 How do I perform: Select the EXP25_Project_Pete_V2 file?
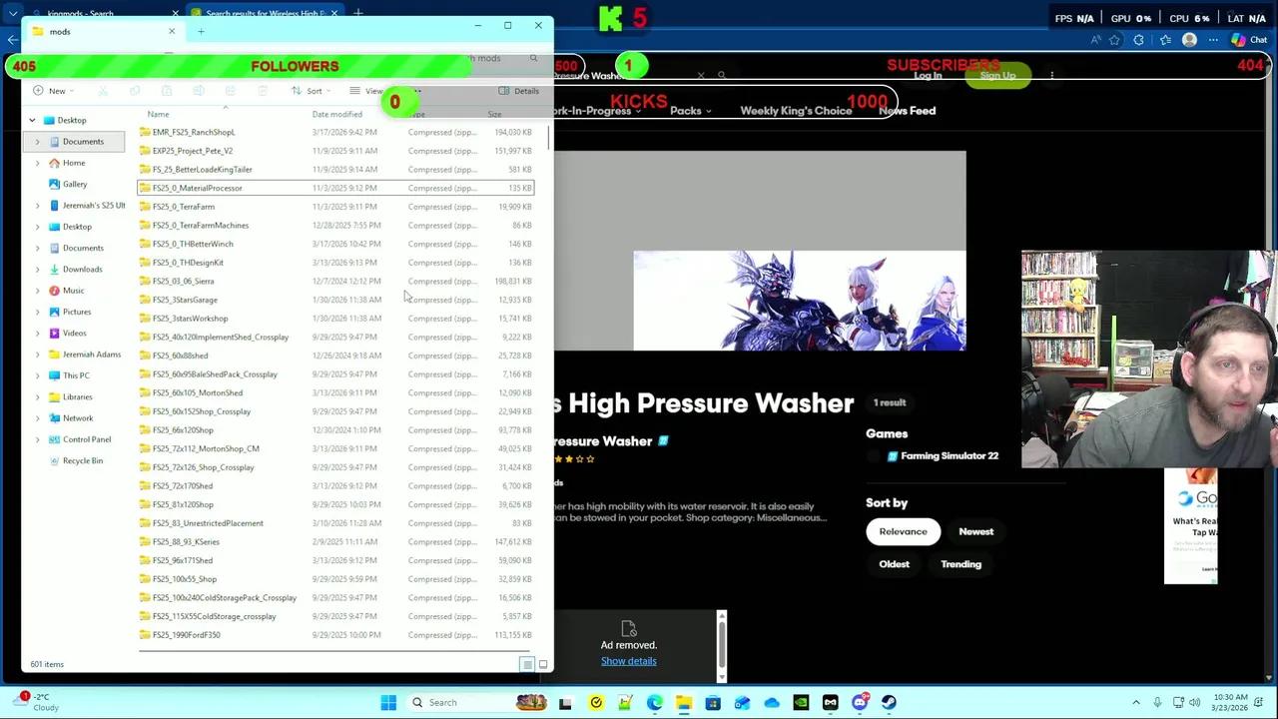pos(336,151)
